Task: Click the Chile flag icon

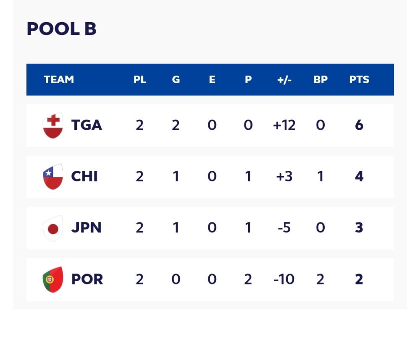Action: pos(53,177)
